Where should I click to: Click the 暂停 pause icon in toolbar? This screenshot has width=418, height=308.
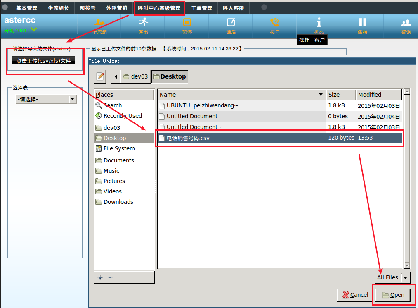[187, 22]
